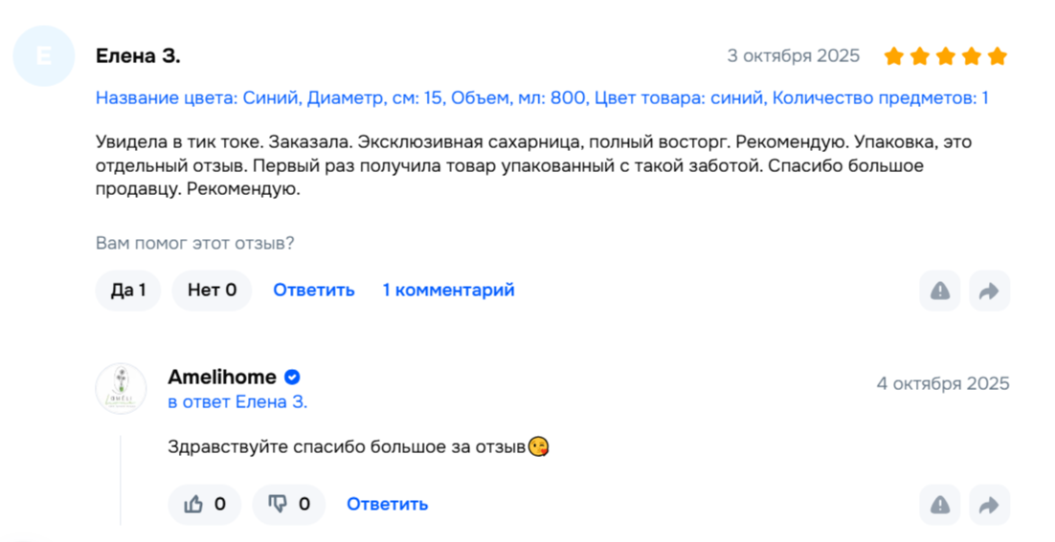Collapse the 1 комментарий thread
Image resolution: width=1055 pixels, height=542 pixels.
[448, 290]
